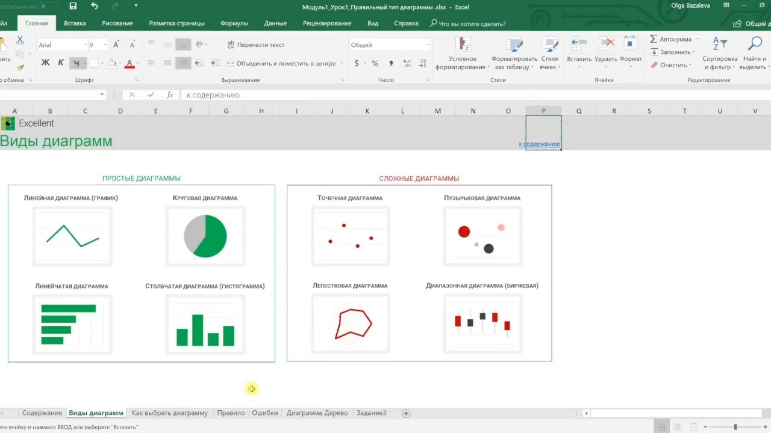Click the Sort and Filter icon
The image size is (771, 433).
tap(720, 45)
